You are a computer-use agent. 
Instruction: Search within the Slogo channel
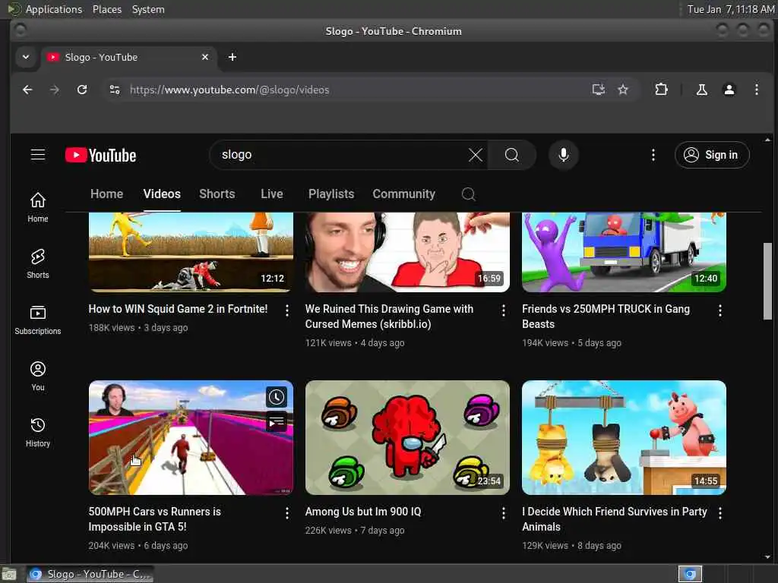(x=468, y=194)
